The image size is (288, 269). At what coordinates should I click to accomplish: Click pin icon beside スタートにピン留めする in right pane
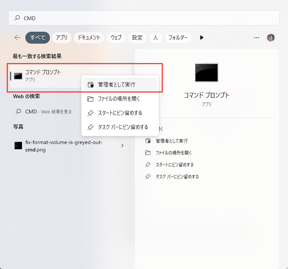point(148,165)
